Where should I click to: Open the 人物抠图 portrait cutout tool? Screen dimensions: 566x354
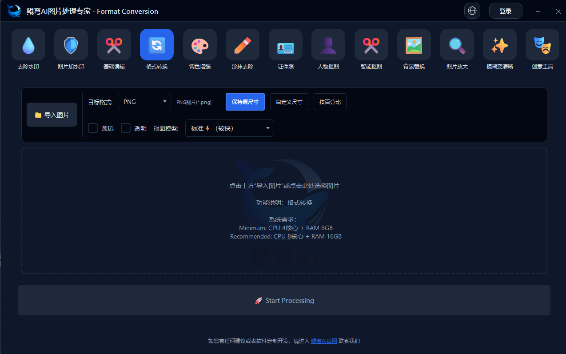point(328,49)
